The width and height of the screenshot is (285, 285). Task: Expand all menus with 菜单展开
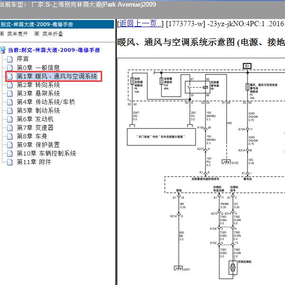click(18, 34)
